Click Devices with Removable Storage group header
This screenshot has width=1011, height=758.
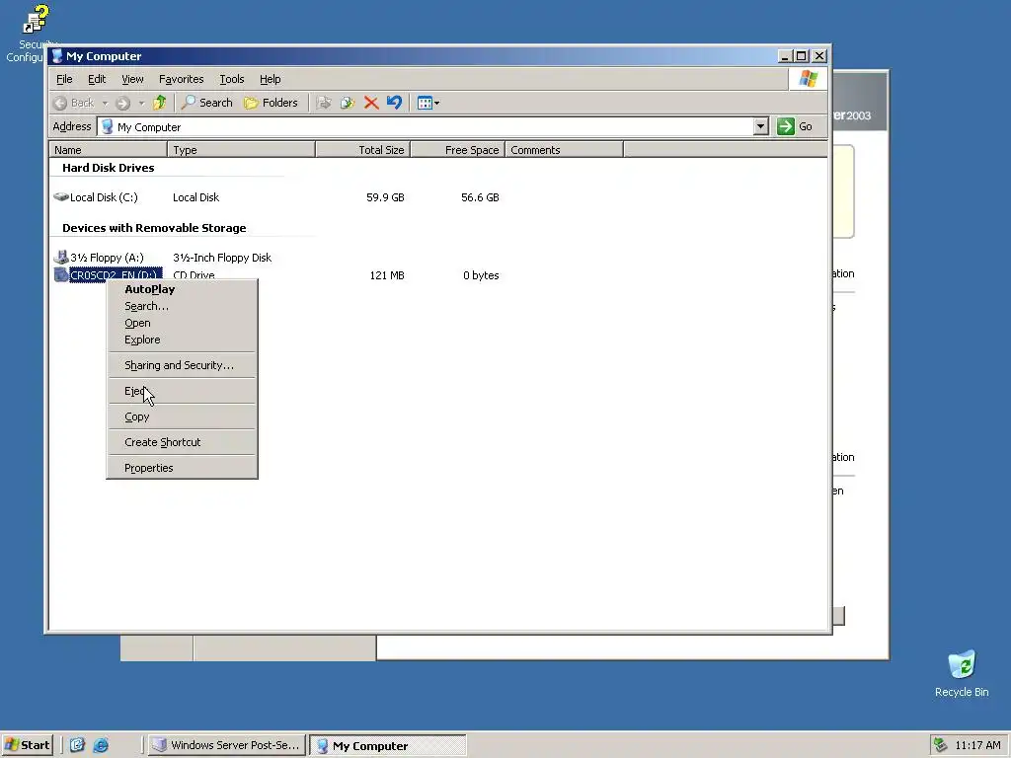tap(154, 228)
